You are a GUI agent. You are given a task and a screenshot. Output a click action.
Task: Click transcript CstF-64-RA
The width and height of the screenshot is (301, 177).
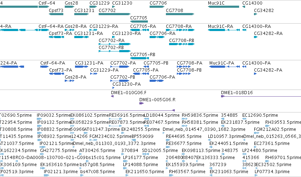tap(44, 30)
